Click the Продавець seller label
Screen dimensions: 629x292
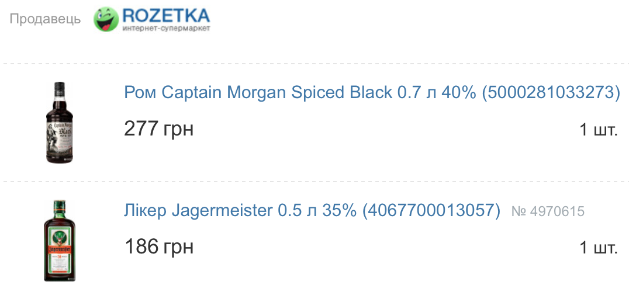pyautogui.click(x=46, y=19)
